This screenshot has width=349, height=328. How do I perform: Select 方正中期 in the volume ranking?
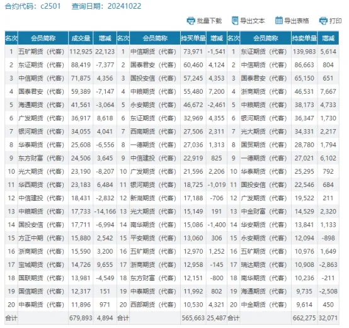pyautogui.click(x=41, y=238)
